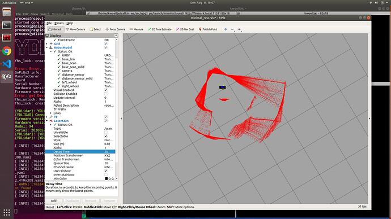Toggle the RobotModel display checkbox
Viewport: 391px width, 219px height.
106,47
